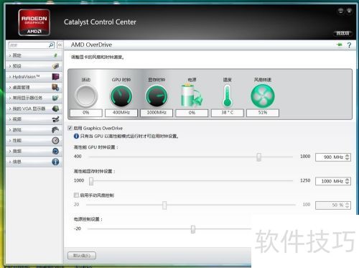This screenshot has width=359, height=268.
Task: Click the pin icon in the 固定 row
Action: click(x=55, y=55)
